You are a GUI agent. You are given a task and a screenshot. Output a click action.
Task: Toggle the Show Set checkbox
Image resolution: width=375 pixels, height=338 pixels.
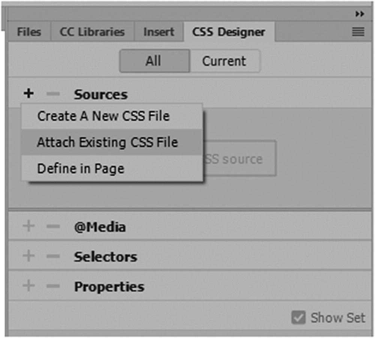[299, 318]
